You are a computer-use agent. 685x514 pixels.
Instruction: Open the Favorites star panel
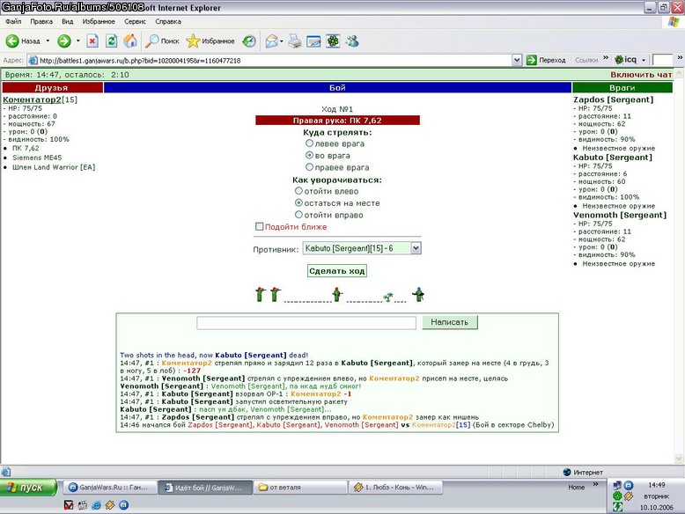click(210, 41)
